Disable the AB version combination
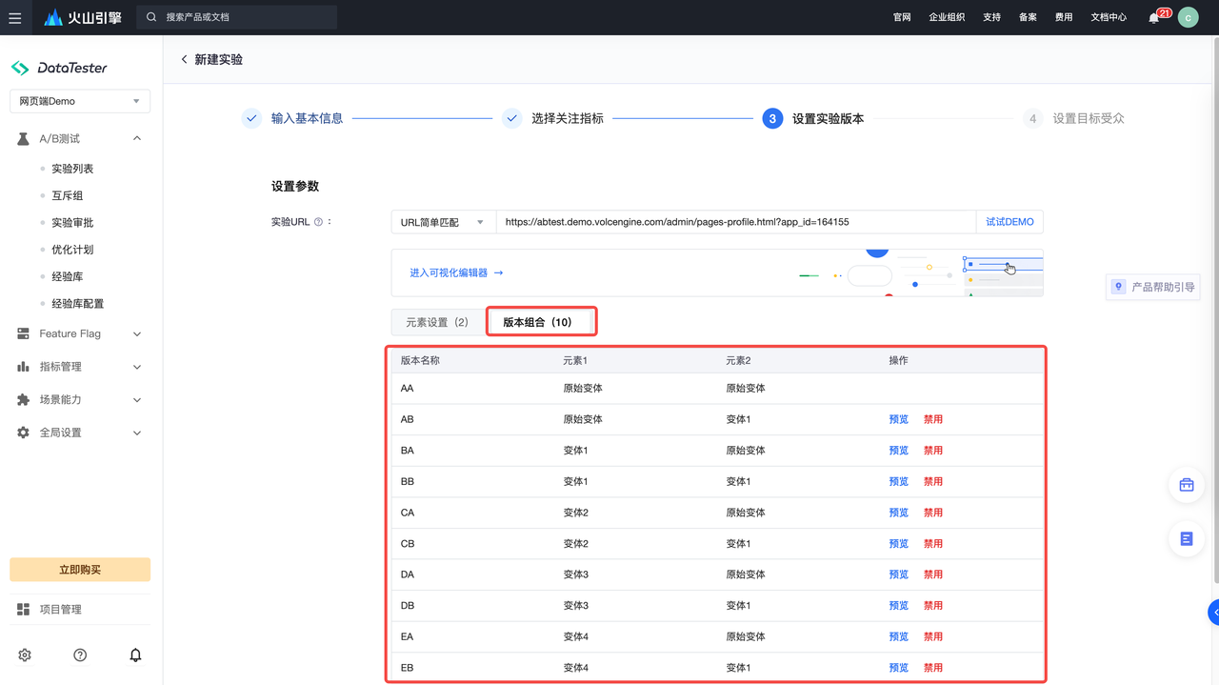 click(x=932, y=419)
